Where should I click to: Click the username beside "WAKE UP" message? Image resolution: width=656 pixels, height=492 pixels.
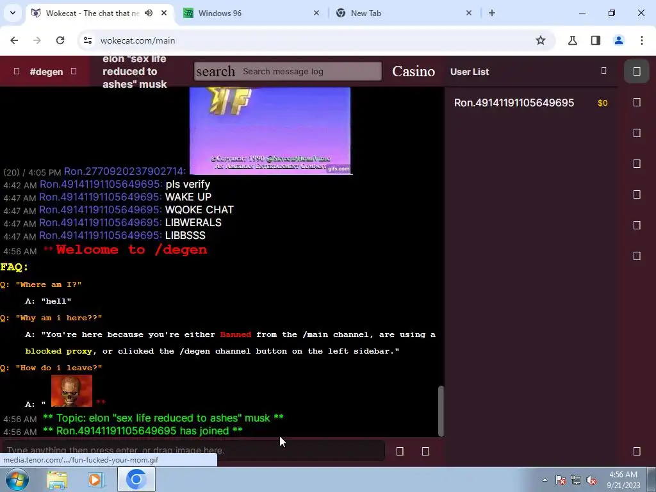click(x=101, y=197)
